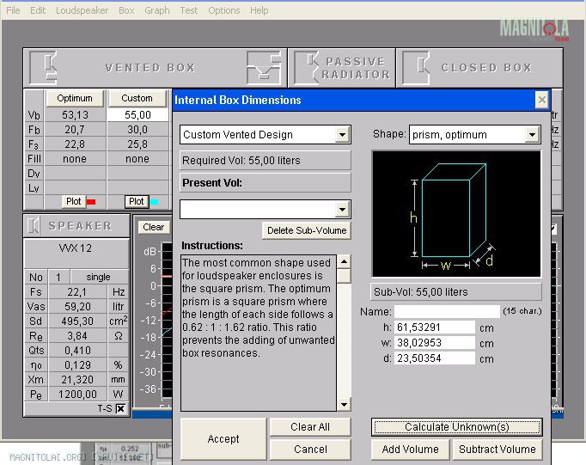
Task: Open the Graph menu
Action: [x=156, y=10]
